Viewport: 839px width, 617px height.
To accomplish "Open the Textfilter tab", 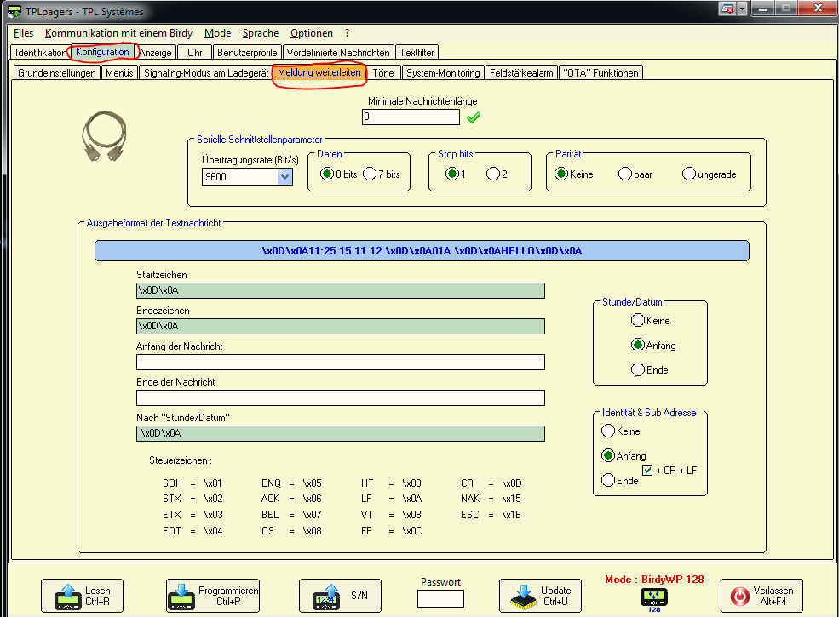I will (417, 53).
